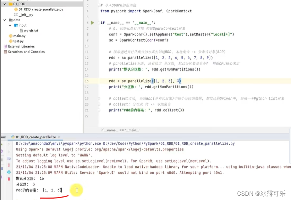This screenshot has height=200, width=291.
Task: Click fold marker at line 19 comment
Action: click(99, 99)
